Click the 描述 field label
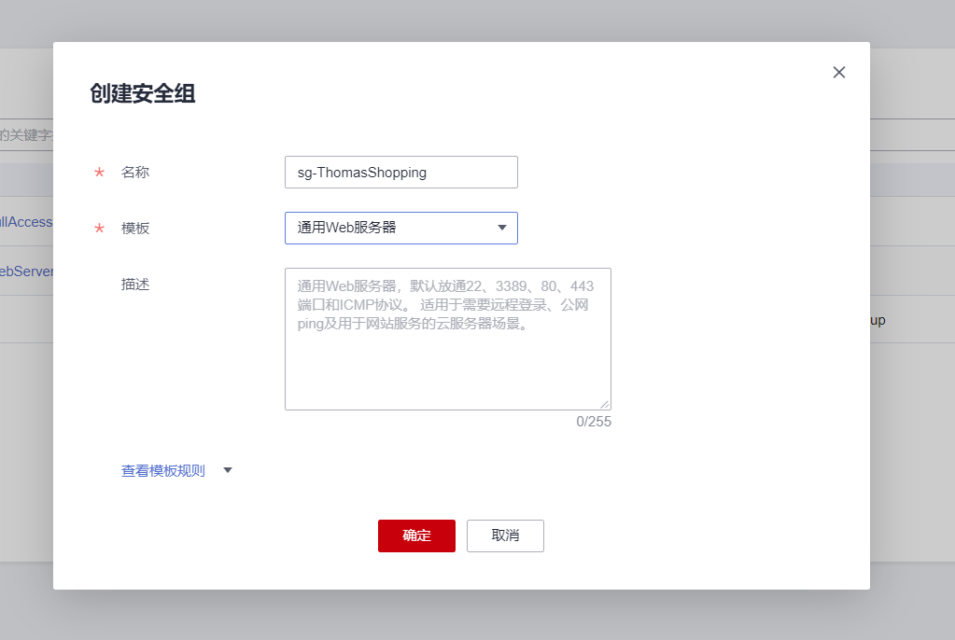The image size is (955, 640). pyautogui.click(x=135, y=285)
